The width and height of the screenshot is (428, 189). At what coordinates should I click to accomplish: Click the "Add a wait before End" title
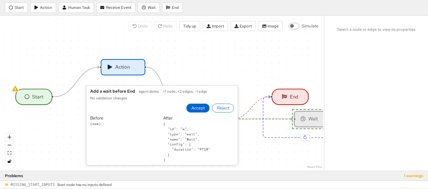pyautogui.click(x=113, y=91)
